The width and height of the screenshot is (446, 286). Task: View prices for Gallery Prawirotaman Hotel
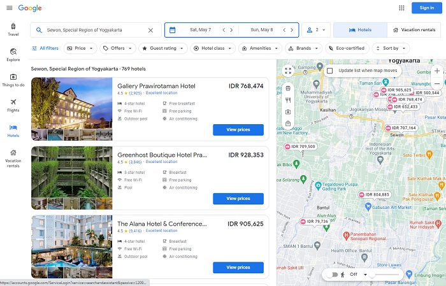tap(238, 130)
